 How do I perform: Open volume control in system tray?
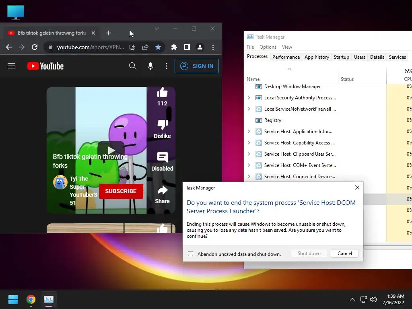point(373,299)
